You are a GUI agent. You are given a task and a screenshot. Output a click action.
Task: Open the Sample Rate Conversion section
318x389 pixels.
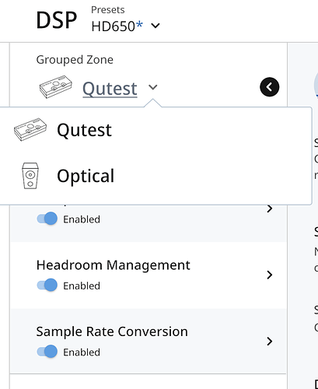tap(149, 342)
